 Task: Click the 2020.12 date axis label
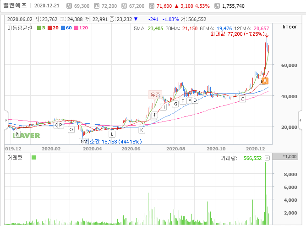click(256, 149)
